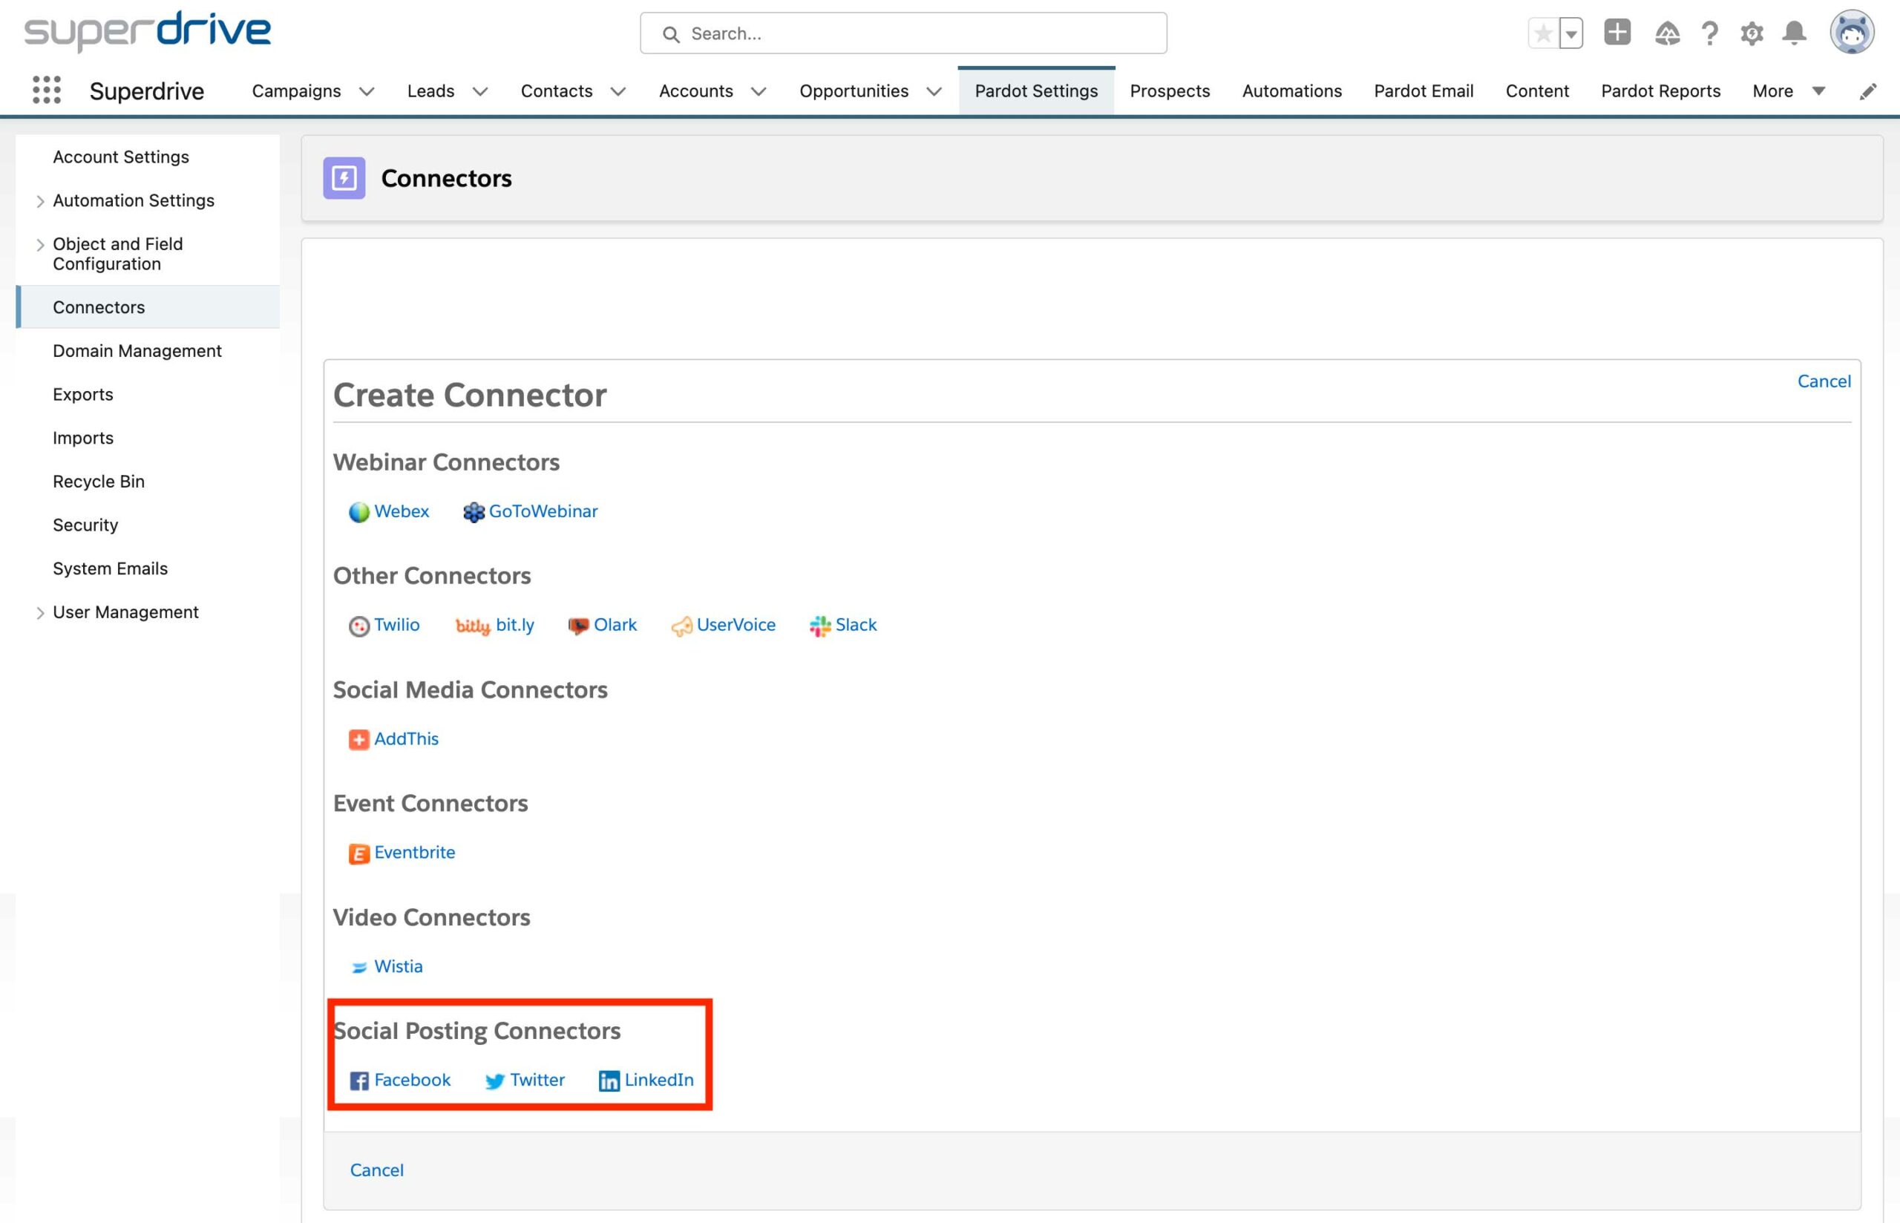This screenshot has width=1900, height=1223.
Task: Click the Twilio icon
Action: coord(359,626)
